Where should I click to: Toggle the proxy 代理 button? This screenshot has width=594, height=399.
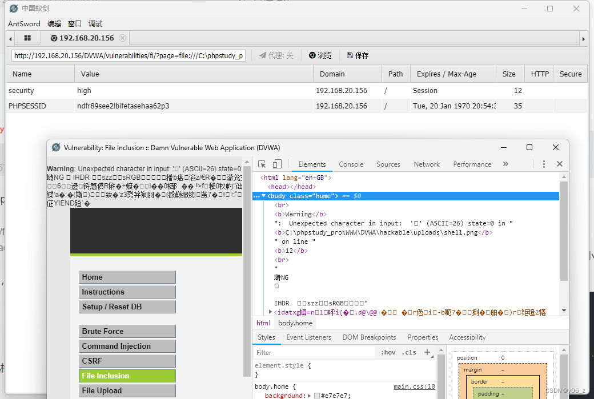pyautogui.click(x=276, y=55)
